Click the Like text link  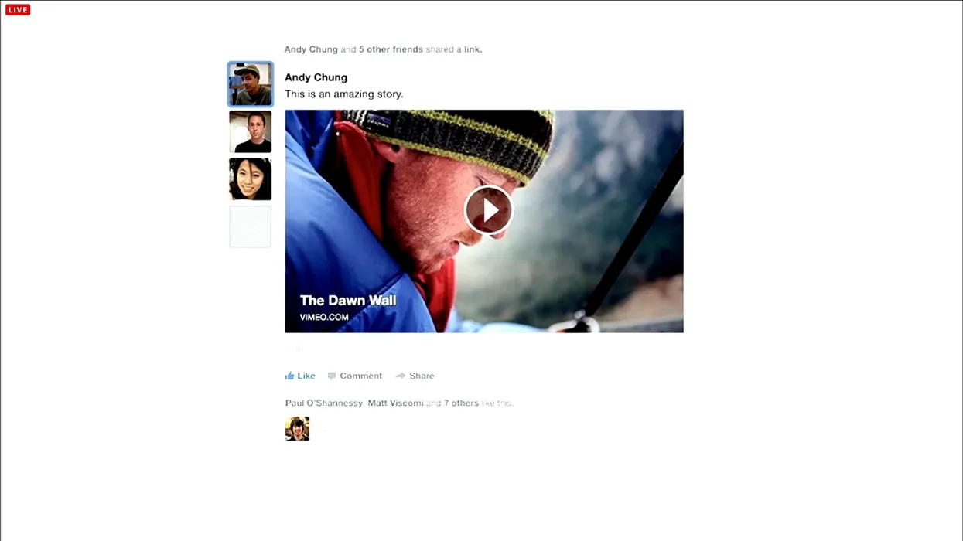(306, 376)
